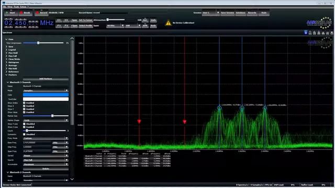Click circle marker on the leftmost green peak

click(219, 108)
